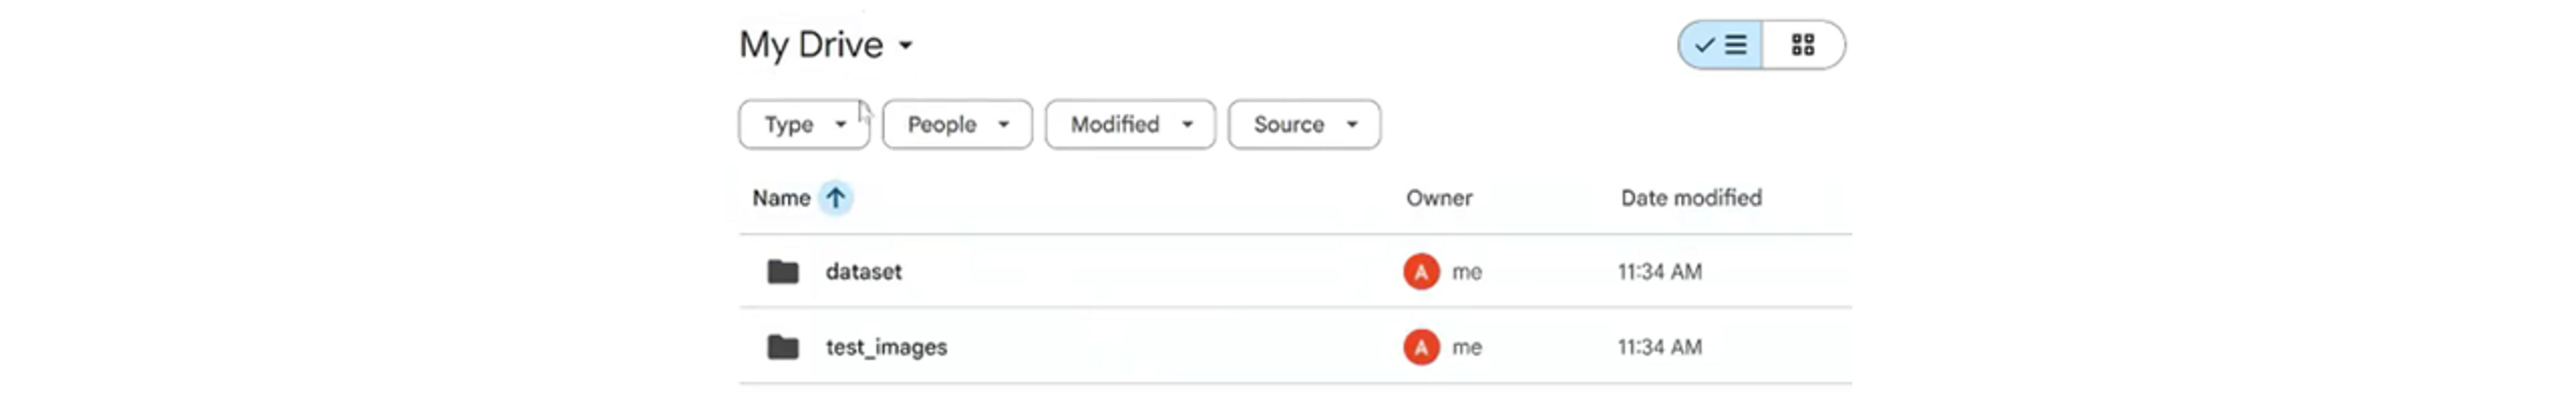2576x398 pixels.
Task: Click owner avatar on dataset row
Action: [1420, 272]
